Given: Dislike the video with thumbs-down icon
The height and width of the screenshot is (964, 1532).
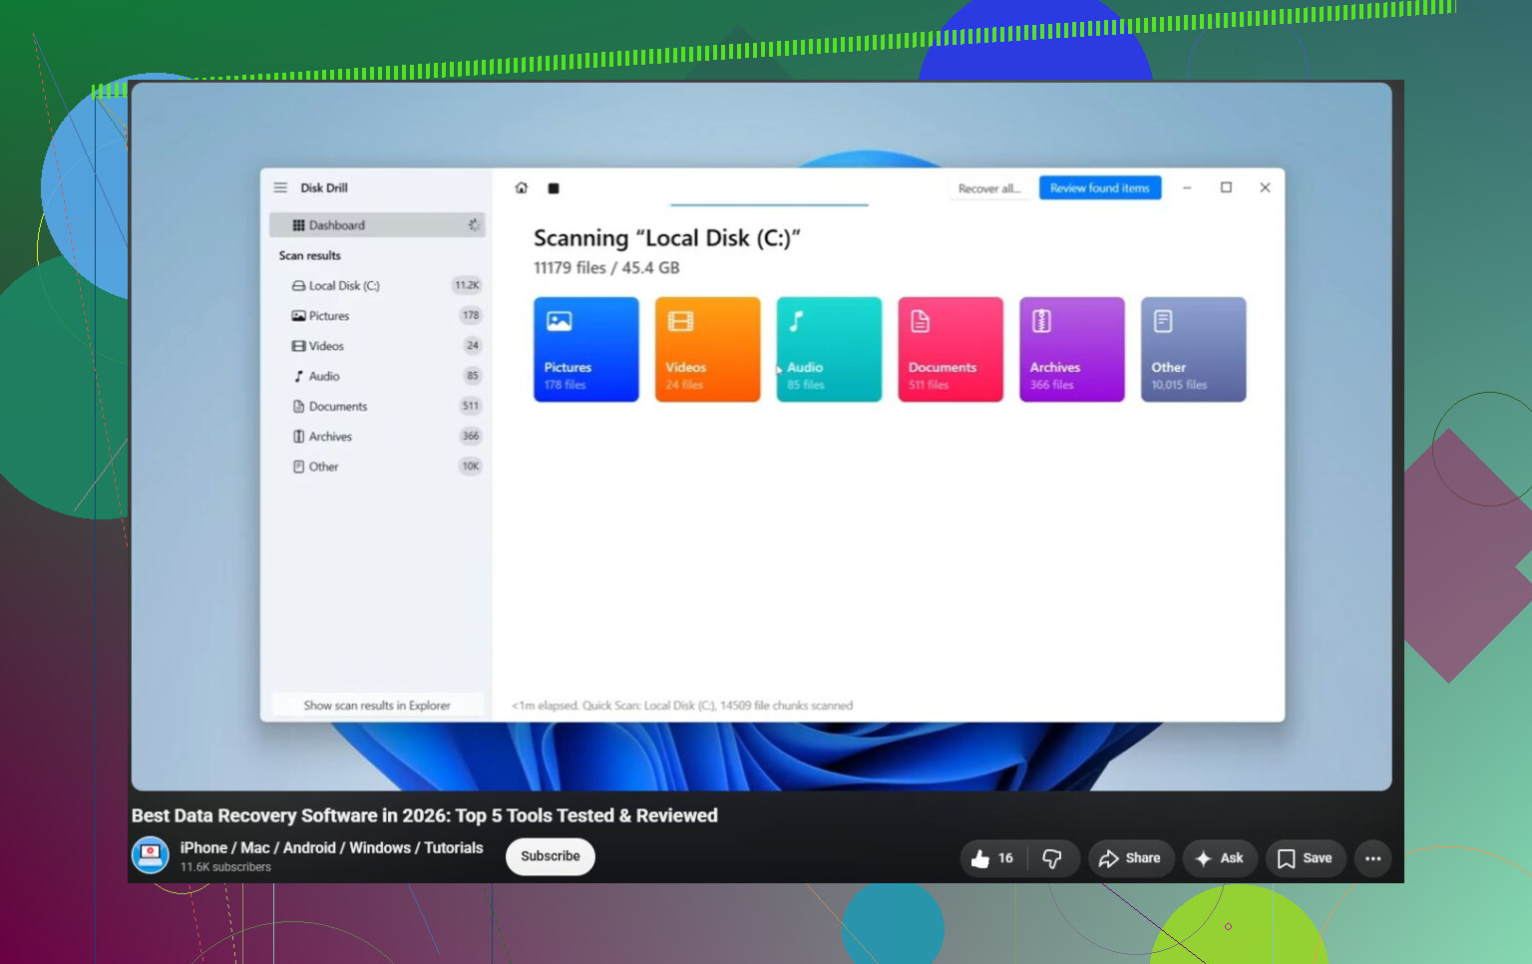Looking at the screenshot, I should coord(1052,858).
